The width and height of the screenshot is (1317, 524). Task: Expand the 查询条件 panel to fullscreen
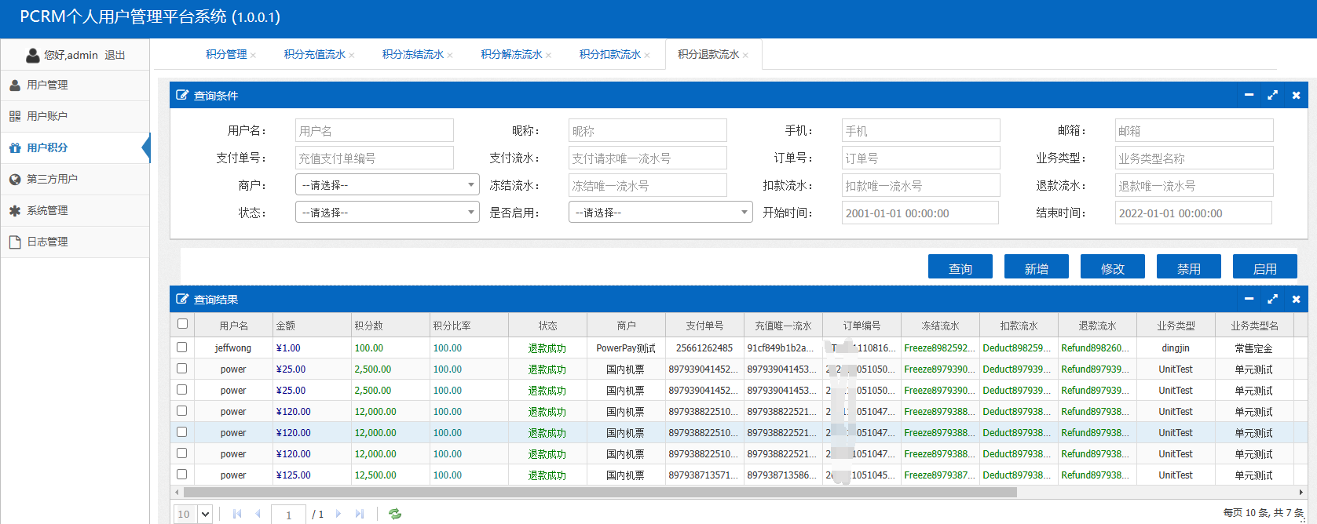coord(1272,95)
